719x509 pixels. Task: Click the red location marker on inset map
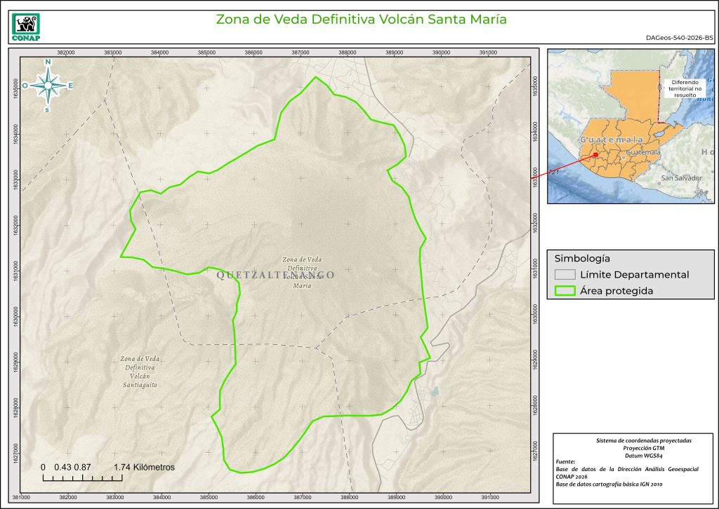595,155
